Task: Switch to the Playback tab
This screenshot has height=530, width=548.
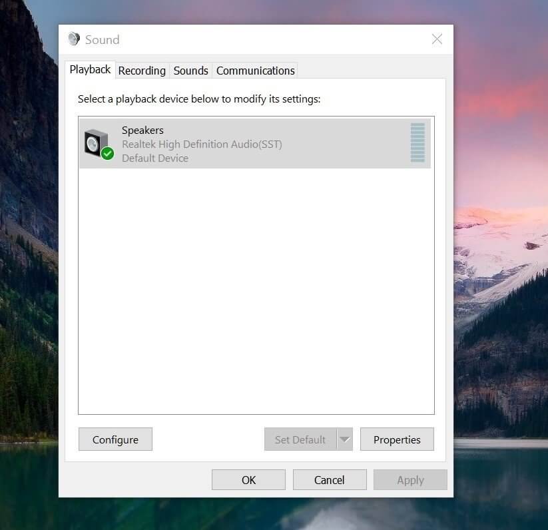Action: (x=90, y=70)
